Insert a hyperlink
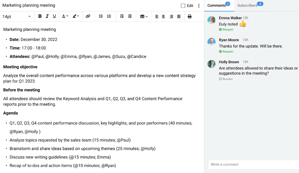The height and width of the screenshot is (173, 299). click(88, 16)
